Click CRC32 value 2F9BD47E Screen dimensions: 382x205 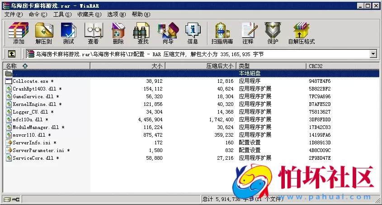click(x=320, y=158)
